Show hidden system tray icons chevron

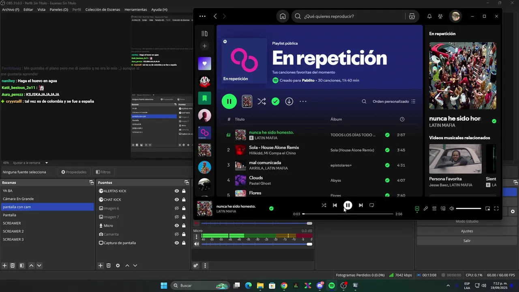[448, 286]
